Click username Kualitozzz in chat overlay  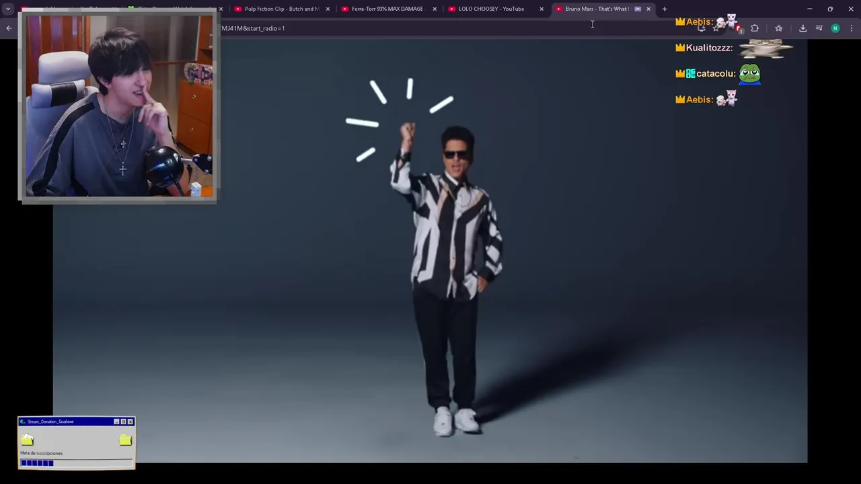pos(709,48)
